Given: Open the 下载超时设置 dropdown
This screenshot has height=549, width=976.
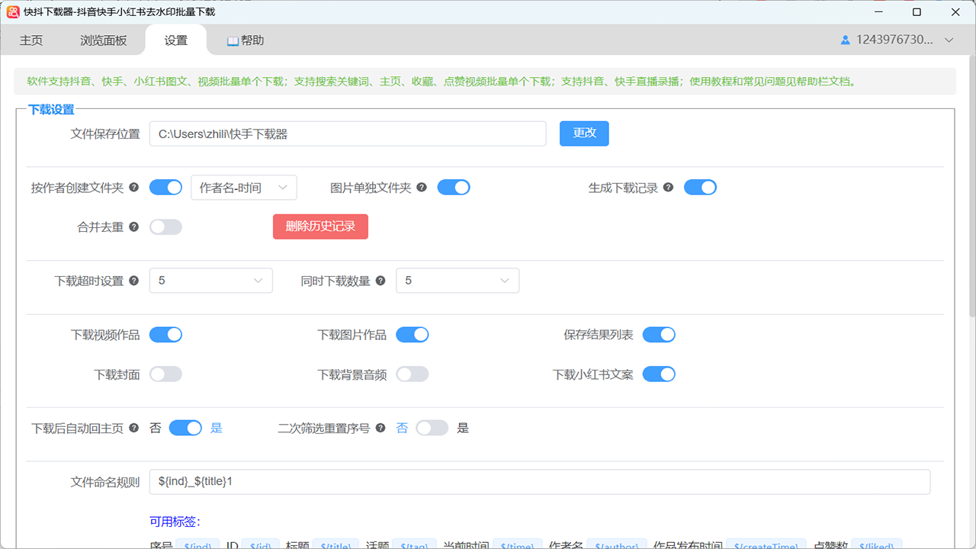Looking at the screenshot, I should 210,280.
